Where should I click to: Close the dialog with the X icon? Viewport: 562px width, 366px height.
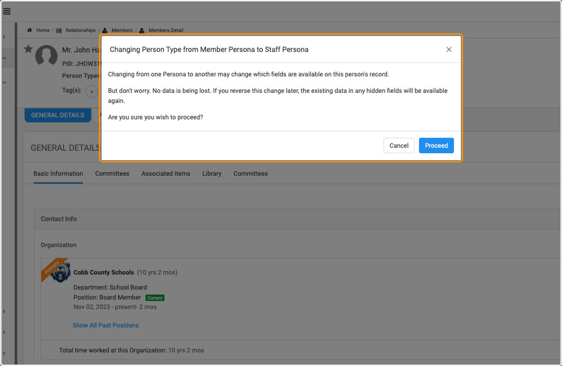[x=449, y=49]
